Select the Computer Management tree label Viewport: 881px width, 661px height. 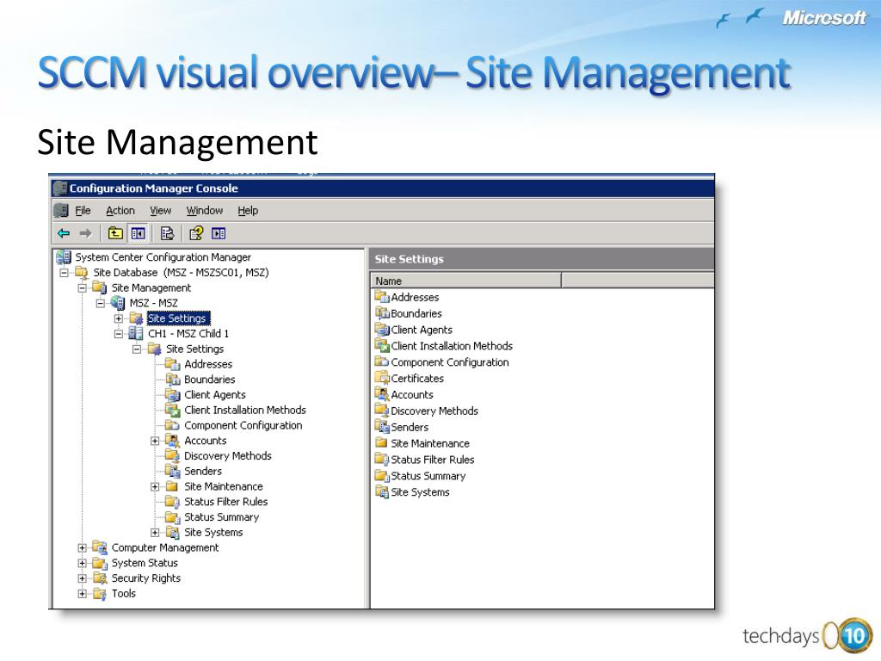click(x=164, y=547)
